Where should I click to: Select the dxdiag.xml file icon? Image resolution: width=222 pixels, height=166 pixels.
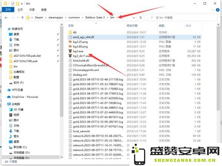(x=70, y=75)
